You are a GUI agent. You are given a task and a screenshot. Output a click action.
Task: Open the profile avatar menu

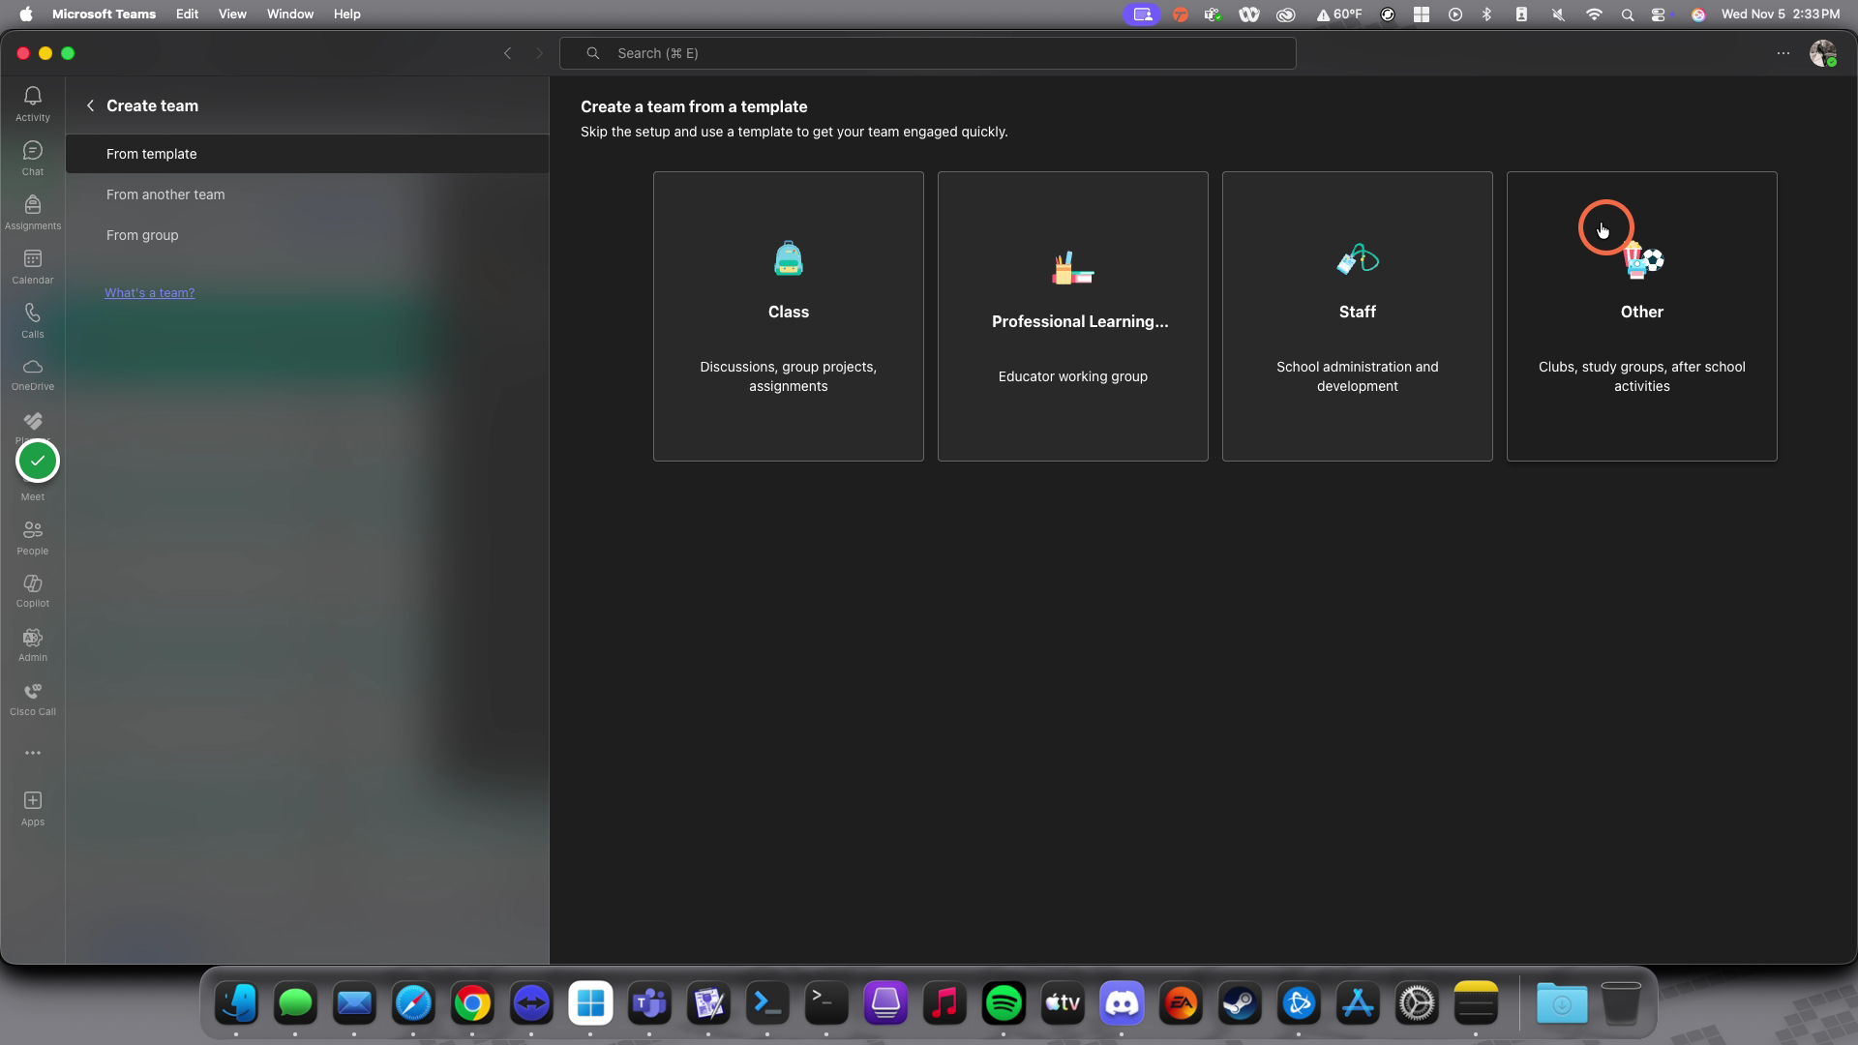click(x=1823, y=53)
